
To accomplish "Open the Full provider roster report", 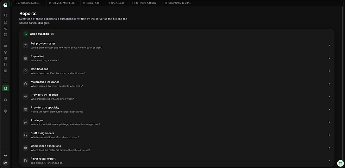I will [x=177, y=45].
